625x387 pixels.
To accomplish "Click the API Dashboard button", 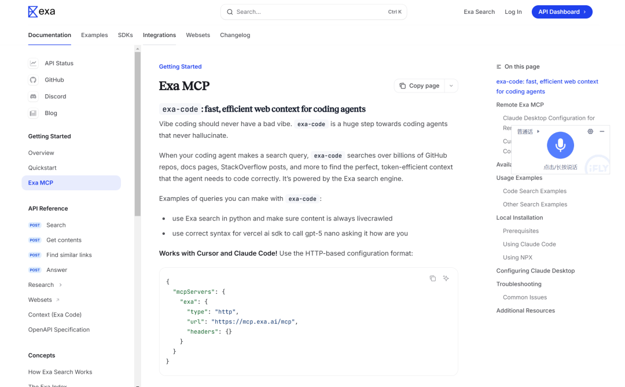I will click(562, 12).
